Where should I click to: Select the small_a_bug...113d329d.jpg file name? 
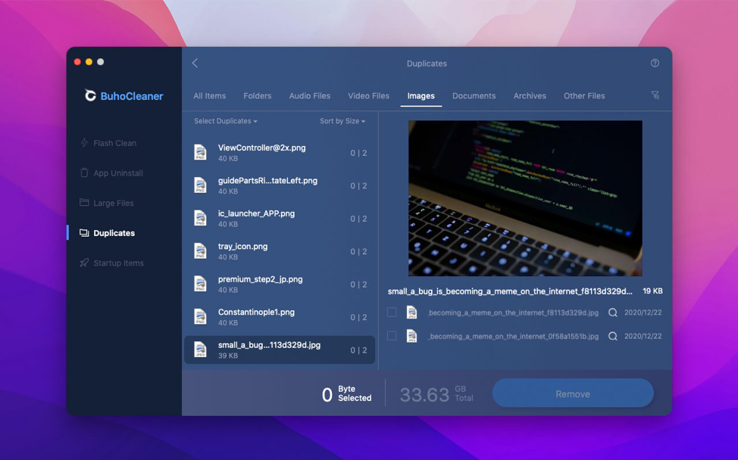click(x=269, y=345)
